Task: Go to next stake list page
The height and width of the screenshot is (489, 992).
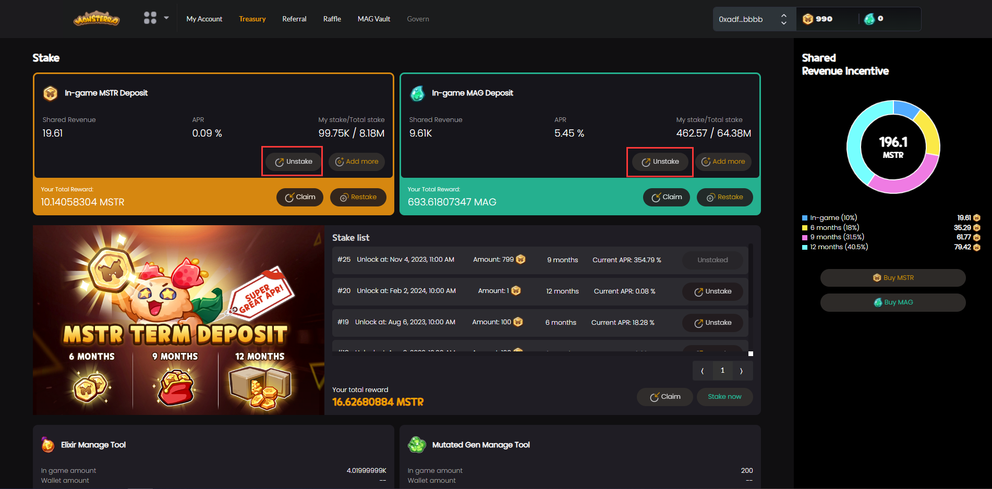Action: [741, 371]
